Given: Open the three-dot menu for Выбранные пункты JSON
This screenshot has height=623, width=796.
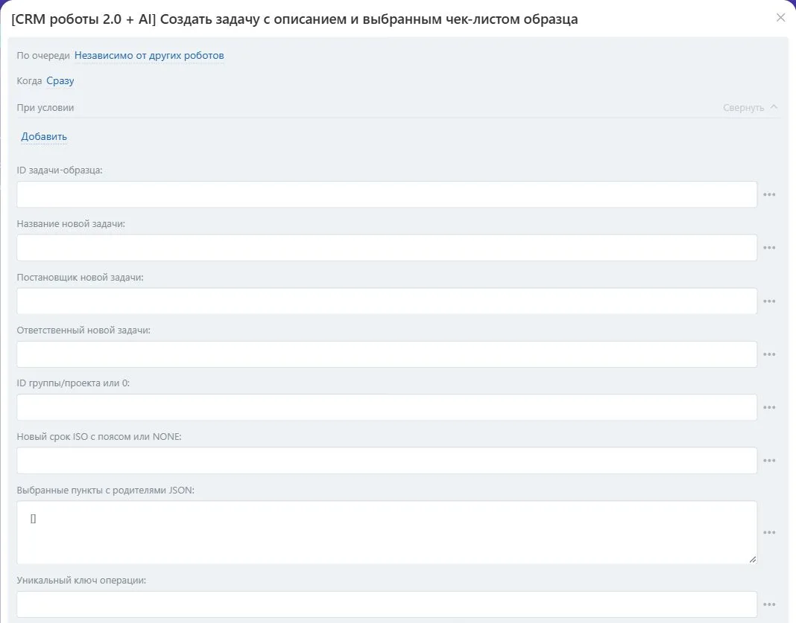Looking at the screenshot, I should point(769,533).
